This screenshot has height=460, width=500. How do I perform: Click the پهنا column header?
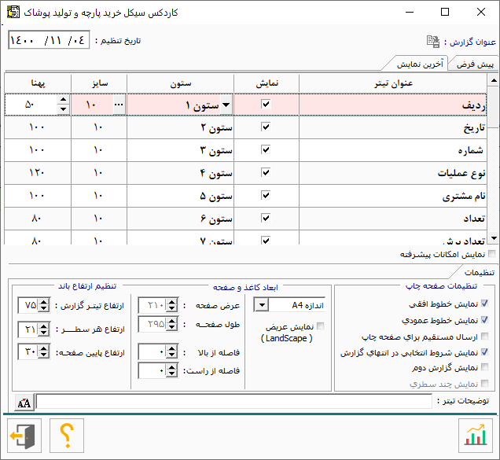[38, 83]
